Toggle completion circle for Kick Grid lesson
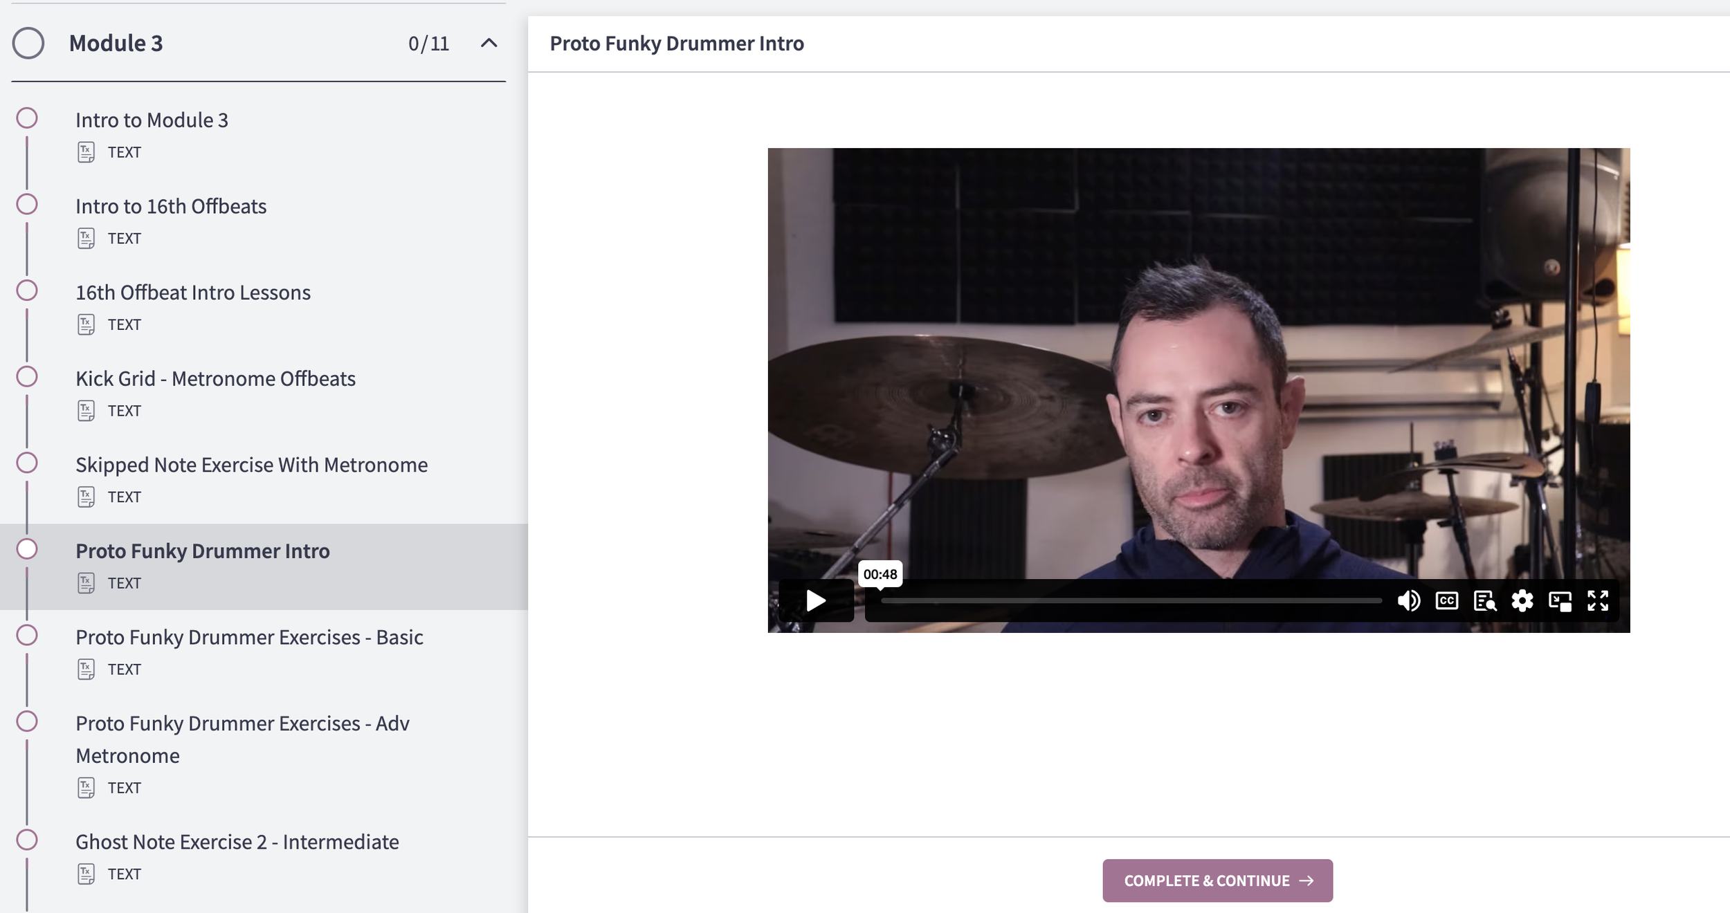 (x=27, y=377)
